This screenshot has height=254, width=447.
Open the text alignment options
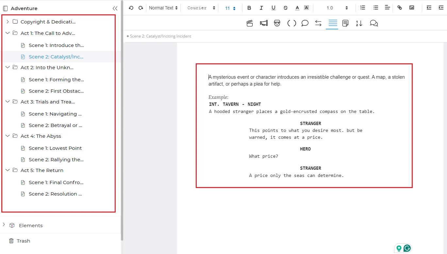coord(387,8)
